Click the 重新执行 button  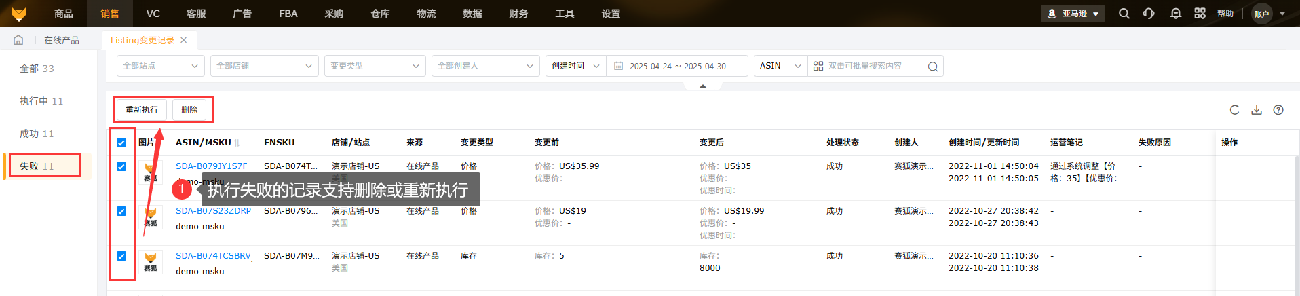(x=142, y=110)
